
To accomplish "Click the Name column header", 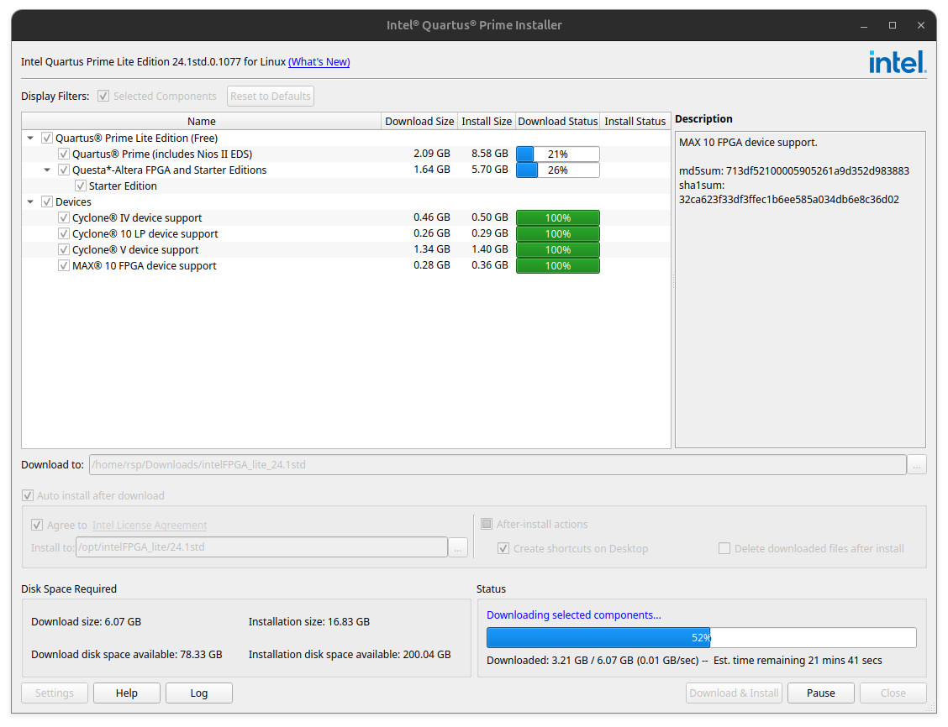I will point(201,122).
